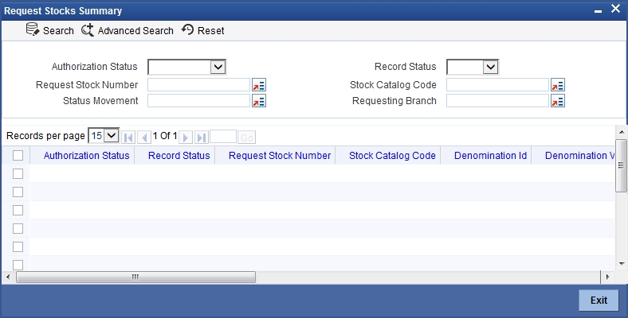Click the 'Records per page' label
The height and width of the screenshot is (318, 628).
(45, 136)
